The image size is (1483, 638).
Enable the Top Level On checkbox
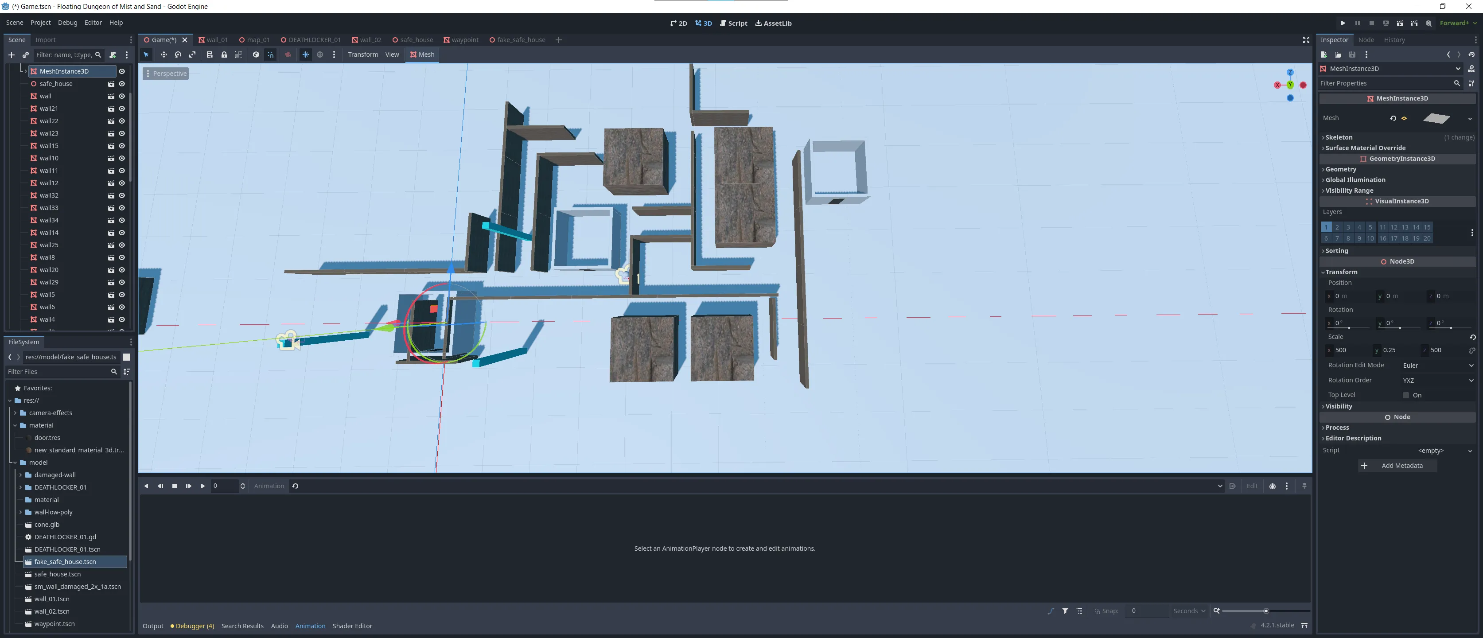click(1405, 395)
